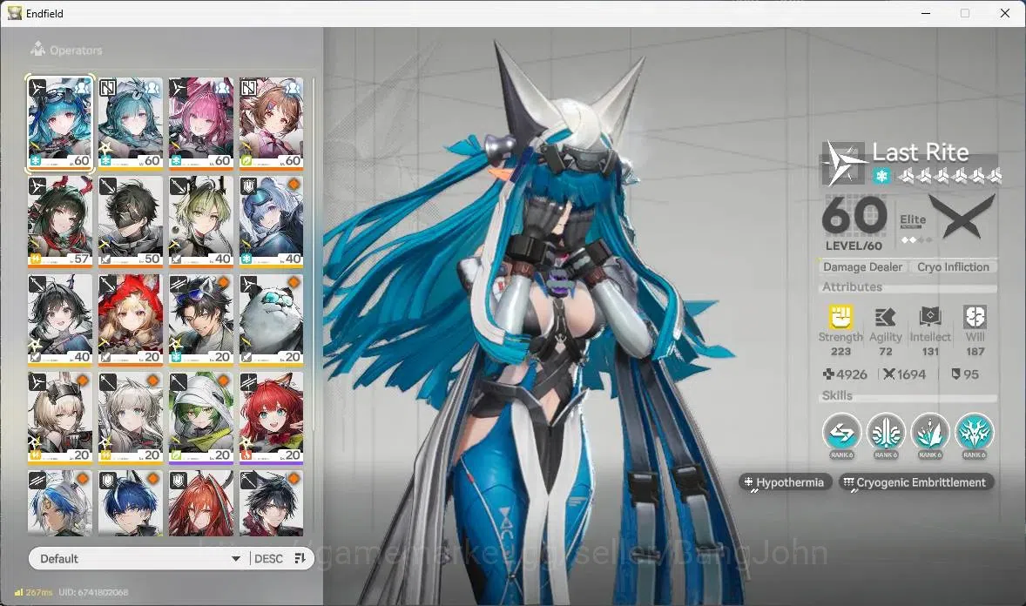Screen dimensions: 1026x606
Task: Click the Intellect book attribute icon
Action: coord(930,317)
